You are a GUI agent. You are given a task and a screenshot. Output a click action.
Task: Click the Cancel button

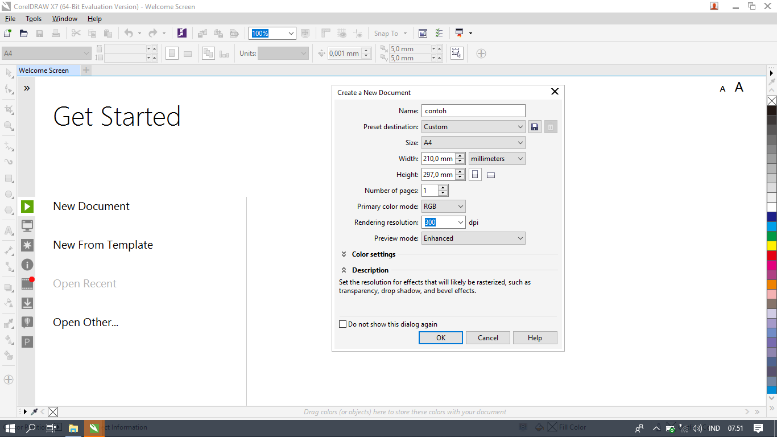coord(488,338)
